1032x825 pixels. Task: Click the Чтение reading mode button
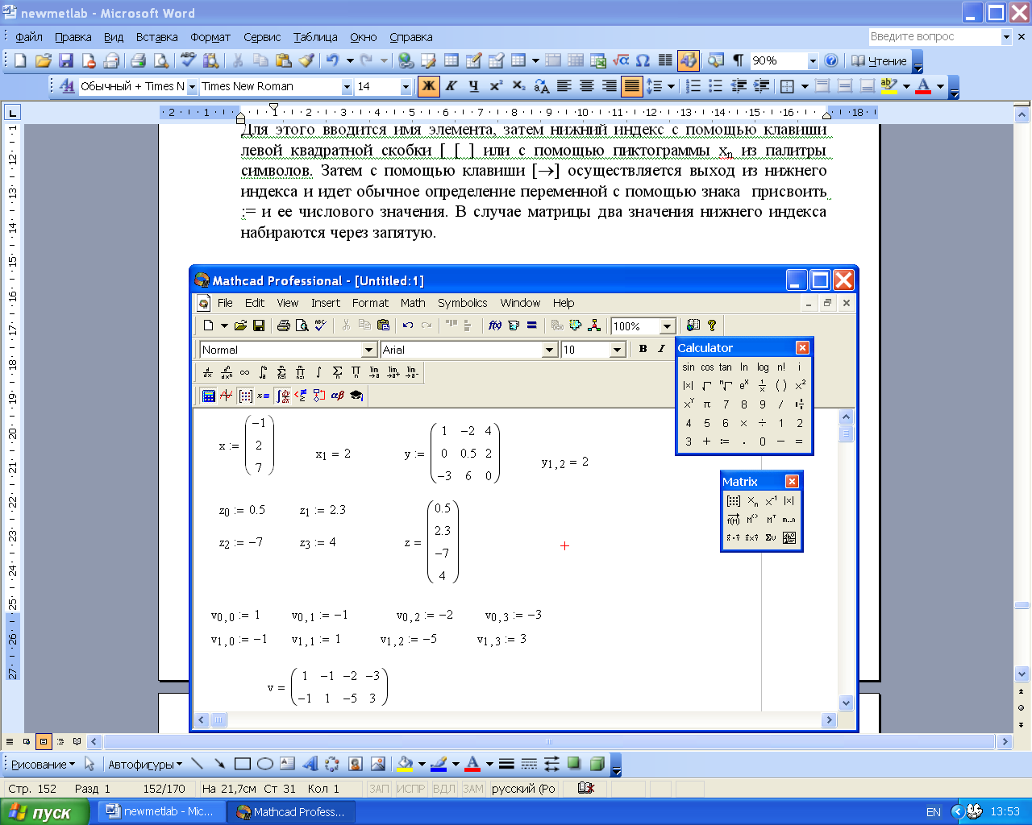879,60
